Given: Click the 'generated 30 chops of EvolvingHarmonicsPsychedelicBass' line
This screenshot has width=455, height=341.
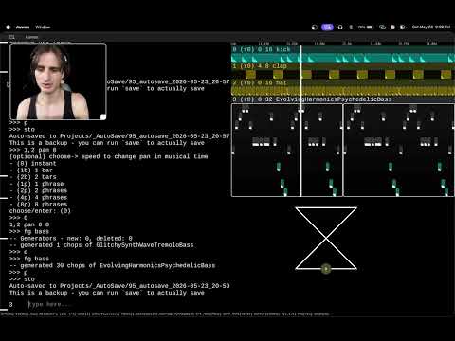Looking at the screenshot, I should click(113, 265).
